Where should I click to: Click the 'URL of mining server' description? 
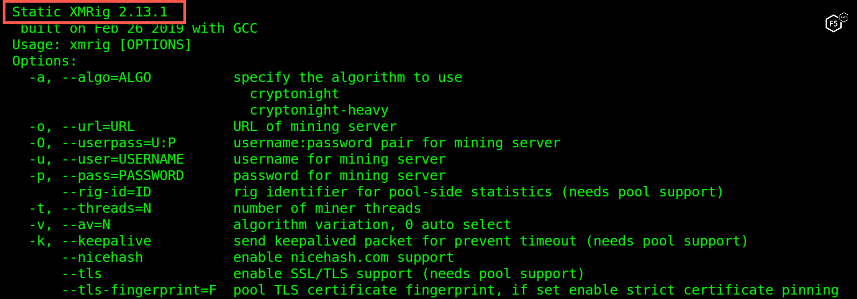click(315, 127)
